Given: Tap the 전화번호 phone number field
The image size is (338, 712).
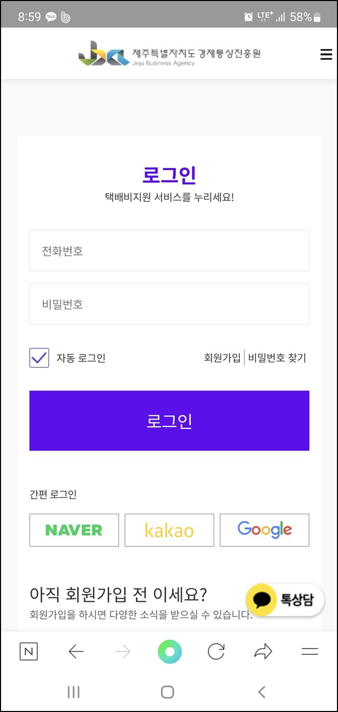Looking at the screenshot, I should click(169, 250).
